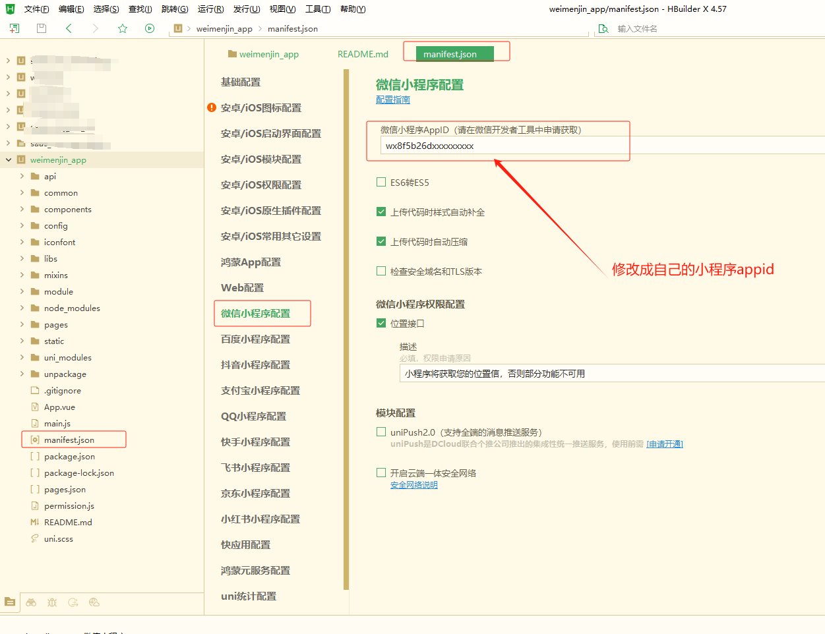Screen dimensions: 825x634
Task: Expand the pages folder
Action: pyautogui.click(x=22, y=324)
